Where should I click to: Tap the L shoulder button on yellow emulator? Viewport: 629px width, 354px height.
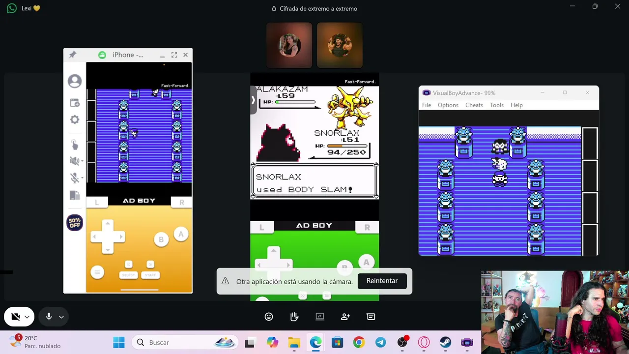97,202
